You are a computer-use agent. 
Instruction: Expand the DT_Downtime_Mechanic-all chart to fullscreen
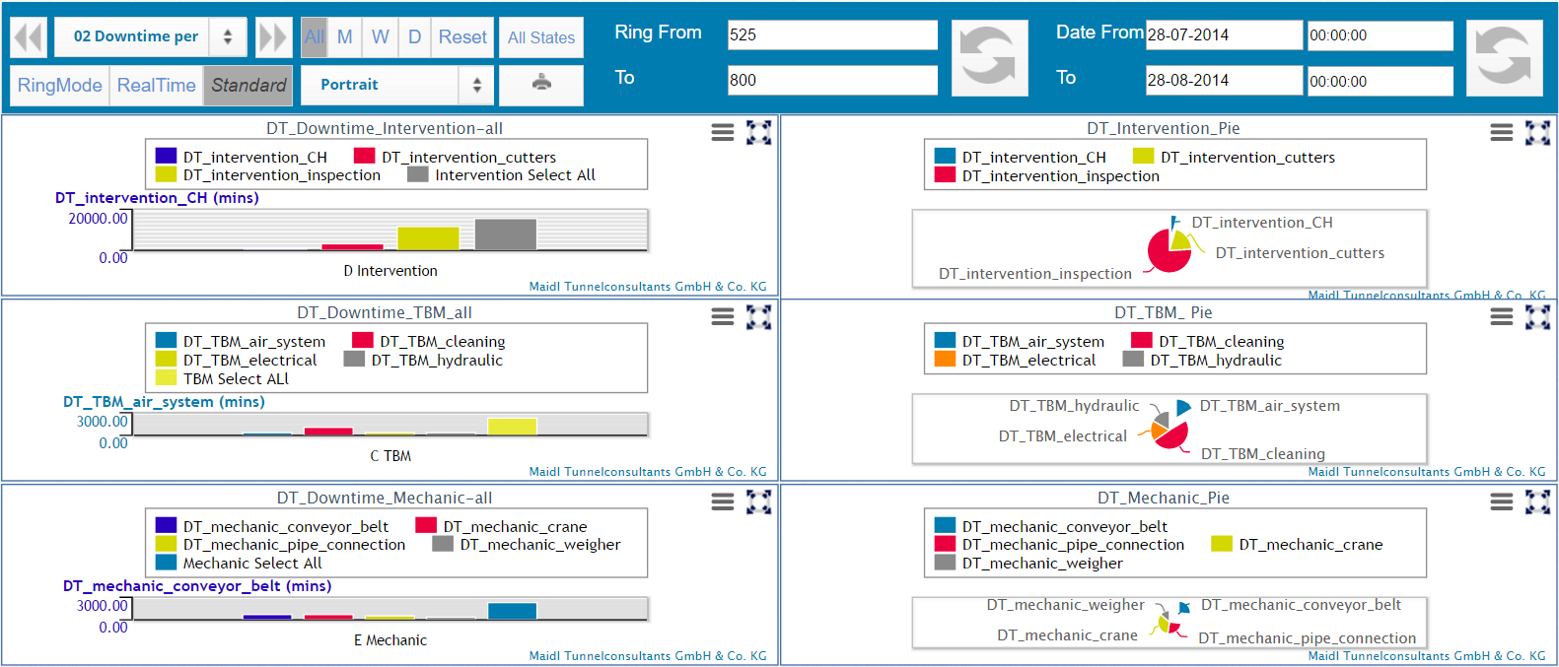tap(758, 501)
